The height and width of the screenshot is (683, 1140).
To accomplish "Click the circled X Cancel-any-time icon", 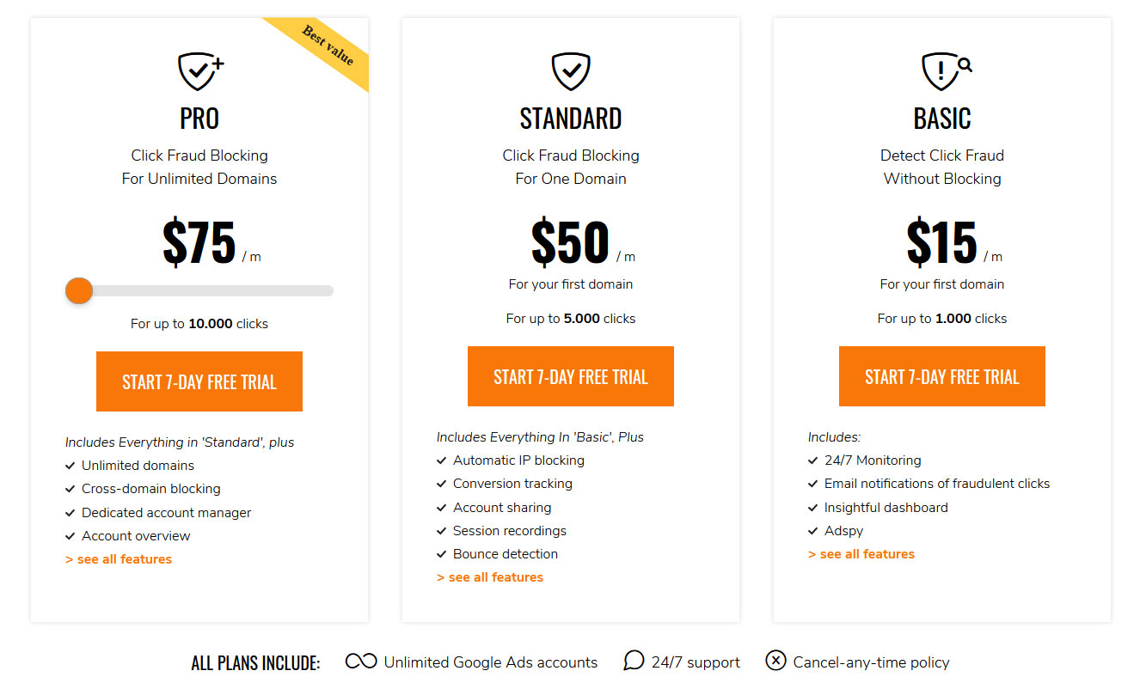I will click(775, 661).
